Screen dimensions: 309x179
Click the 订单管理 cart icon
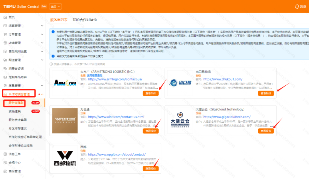point(5,34)
